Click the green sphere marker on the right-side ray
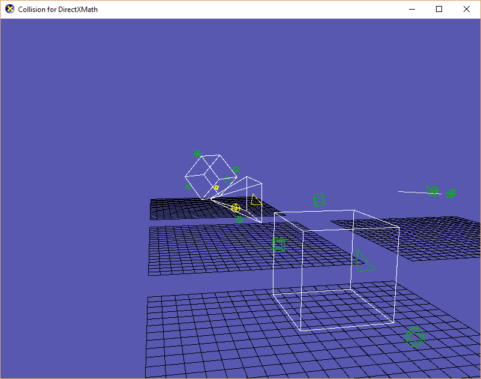The height and width of the screenshot is (379, 481). 434,191
